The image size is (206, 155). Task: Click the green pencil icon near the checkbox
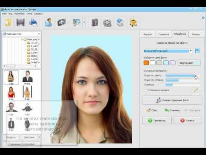[x=196, y=90]
